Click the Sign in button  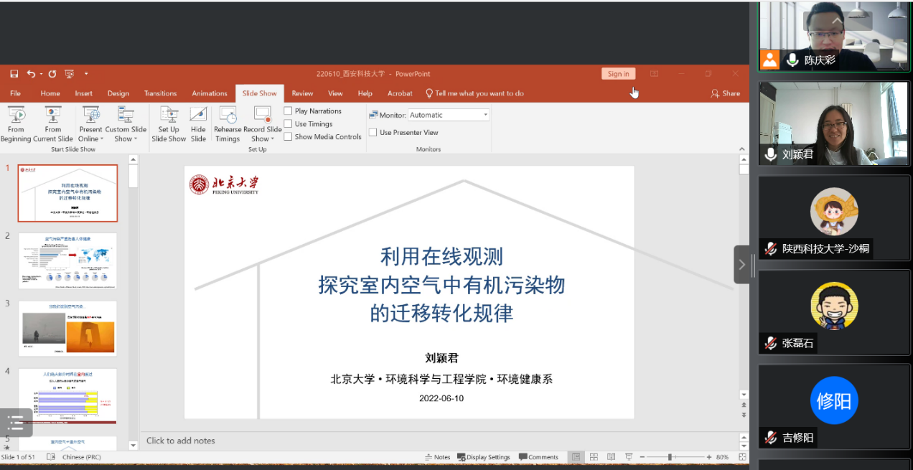(618, 74)
